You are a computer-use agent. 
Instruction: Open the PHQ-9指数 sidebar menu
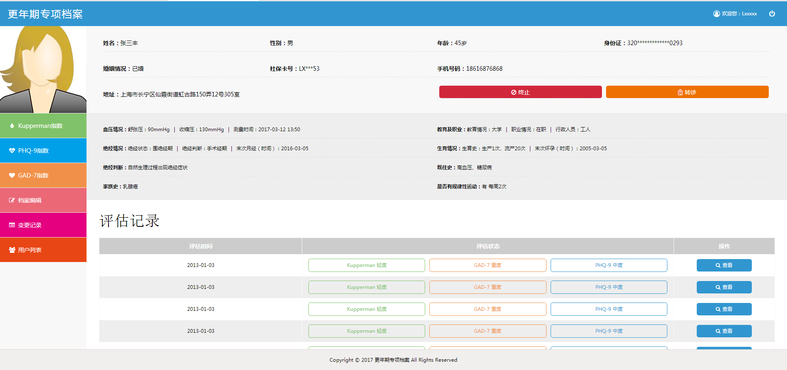tap(43, 151)
